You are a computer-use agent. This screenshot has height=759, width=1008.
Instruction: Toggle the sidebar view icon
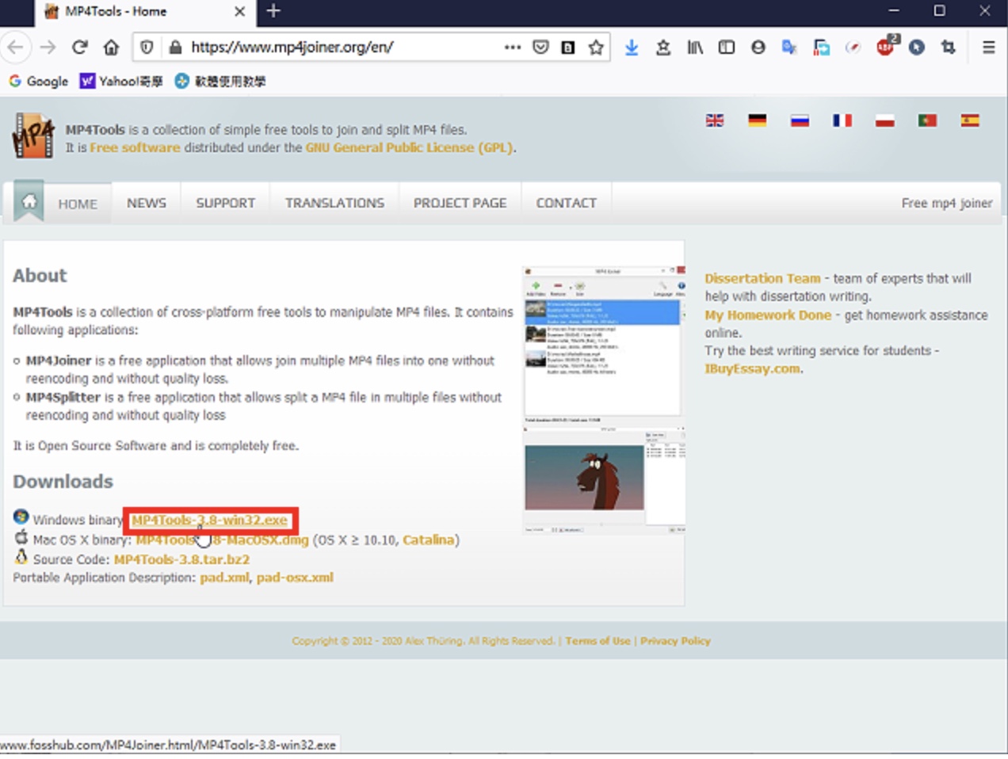(x=727, y=48)
